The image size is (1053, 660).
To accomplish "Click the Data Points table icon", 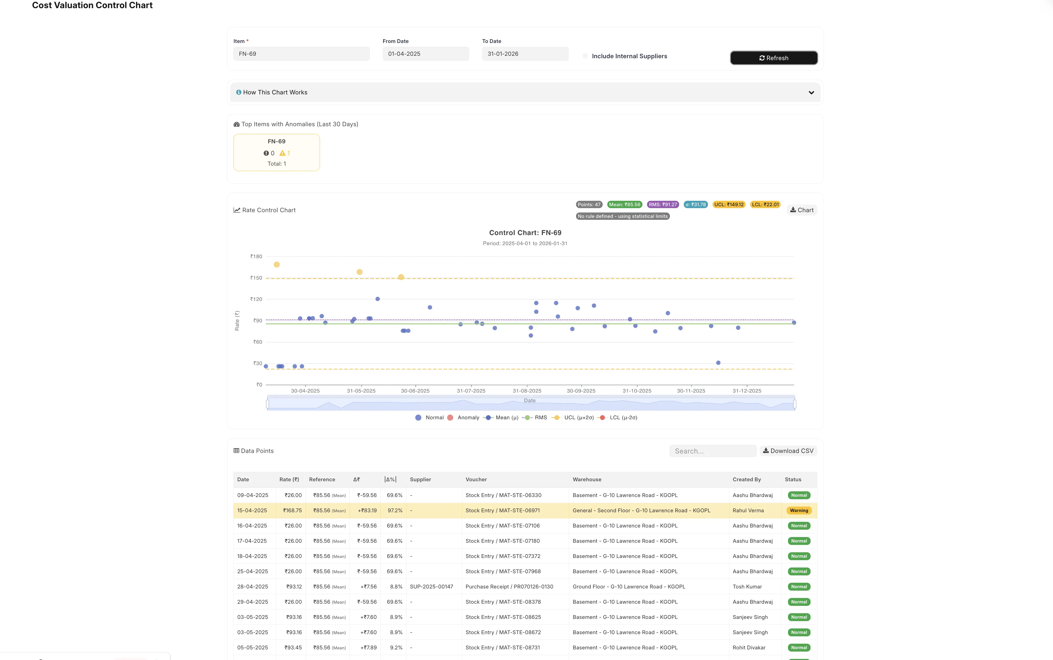I will coord(236,451).
